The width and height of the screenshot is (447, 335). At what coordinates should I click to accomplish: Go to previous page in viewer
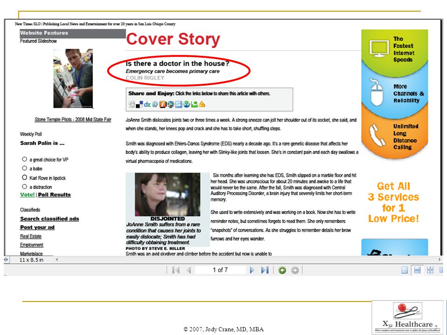[189, 270]
